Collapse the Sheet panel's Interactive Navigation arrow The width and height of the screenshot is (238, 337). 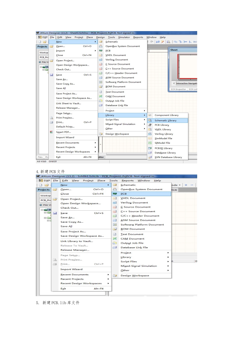pos(174,83)
